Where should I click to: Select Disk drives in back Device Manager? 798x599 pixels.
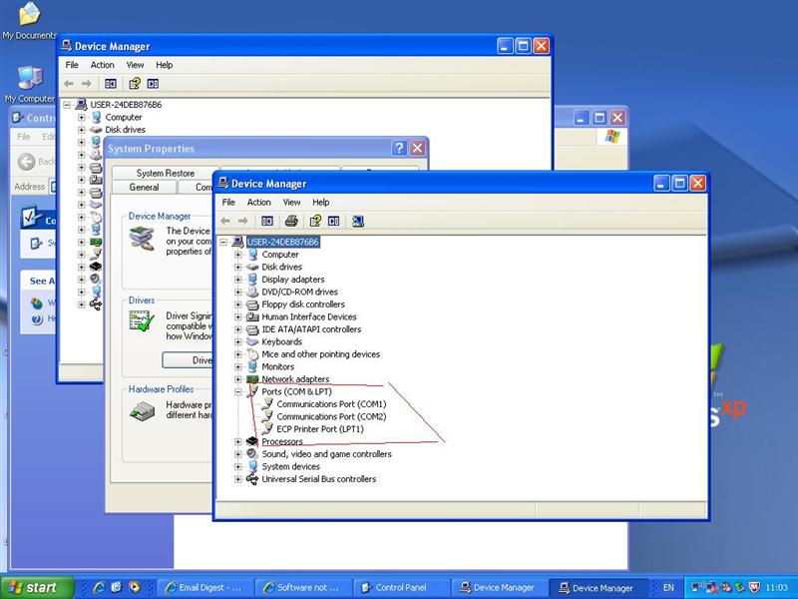[125, 130]
